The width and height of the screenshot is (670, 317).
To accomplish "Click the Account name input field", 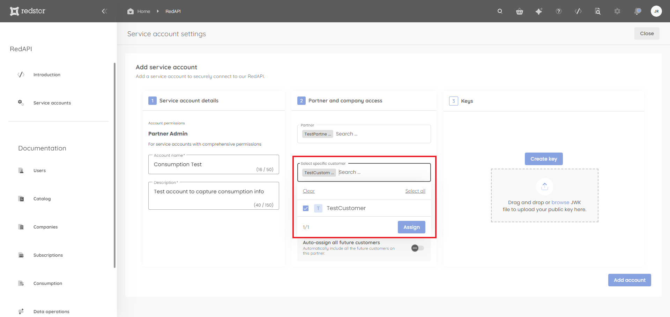I will pyautogui.click(x=214, y=164).
